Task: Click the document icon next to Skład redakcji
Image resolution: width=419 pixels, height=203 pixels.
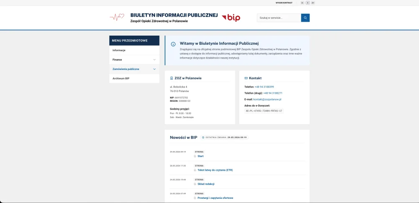Action: pos(195,184)
